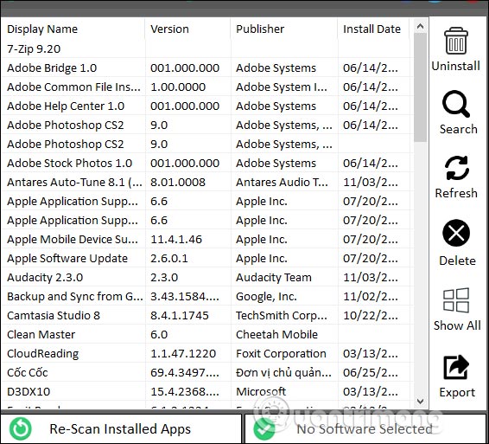The width and height of the screenshot is (489, 444).
Task: Click the Refresh arrows icon
Action: click(457, 168)
